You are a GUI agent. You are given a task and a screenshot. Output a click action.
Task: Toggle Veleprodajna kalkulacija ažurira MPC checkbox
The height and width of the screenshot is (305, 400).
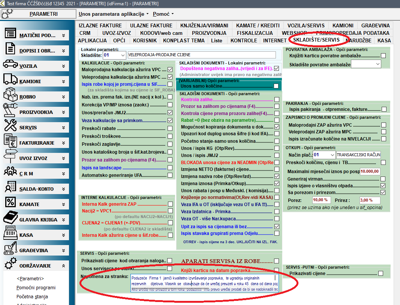[170, 77]
